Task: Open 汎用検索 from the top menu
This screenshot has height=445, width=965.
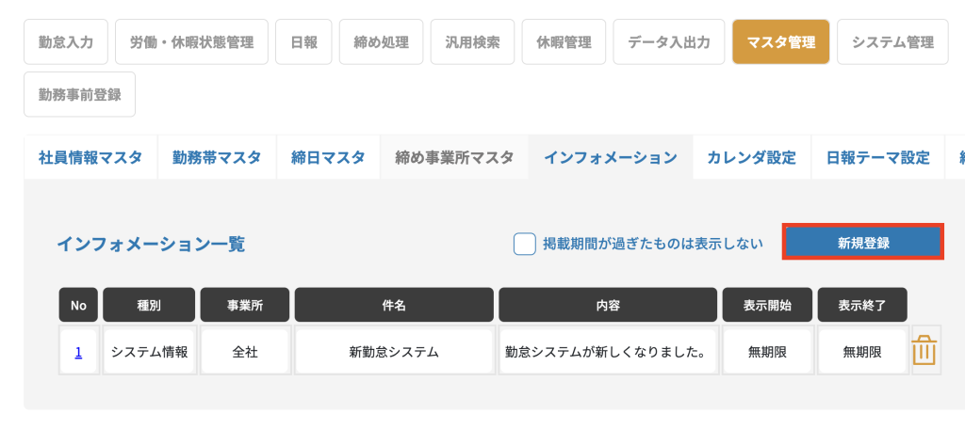Action: click(473, 41)
